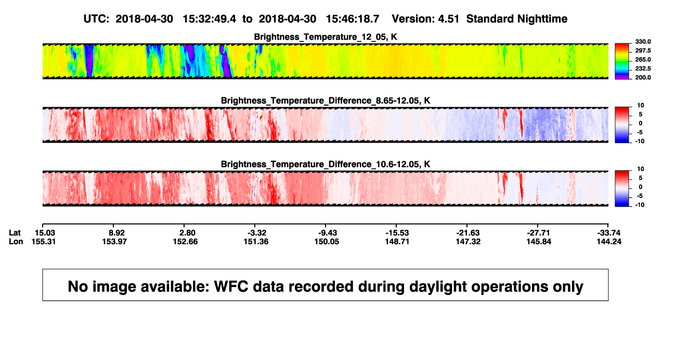The image size is (676, 347).
Task: Click longitude value 148.71
Action: pos(398,241)
